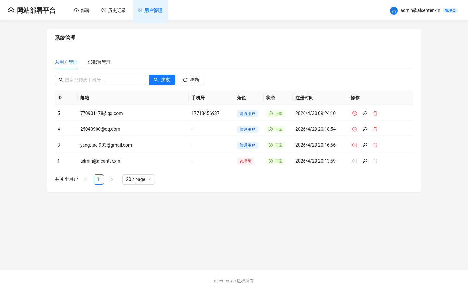Click key icon for user 770901178@qq.com
Image resolution: width=468 pixels, height=292 pixels.
coord(365,113)
